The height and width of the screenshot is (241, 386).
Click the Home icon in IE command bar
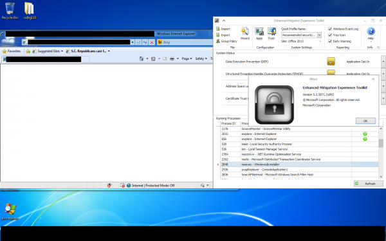pos(142,58)
